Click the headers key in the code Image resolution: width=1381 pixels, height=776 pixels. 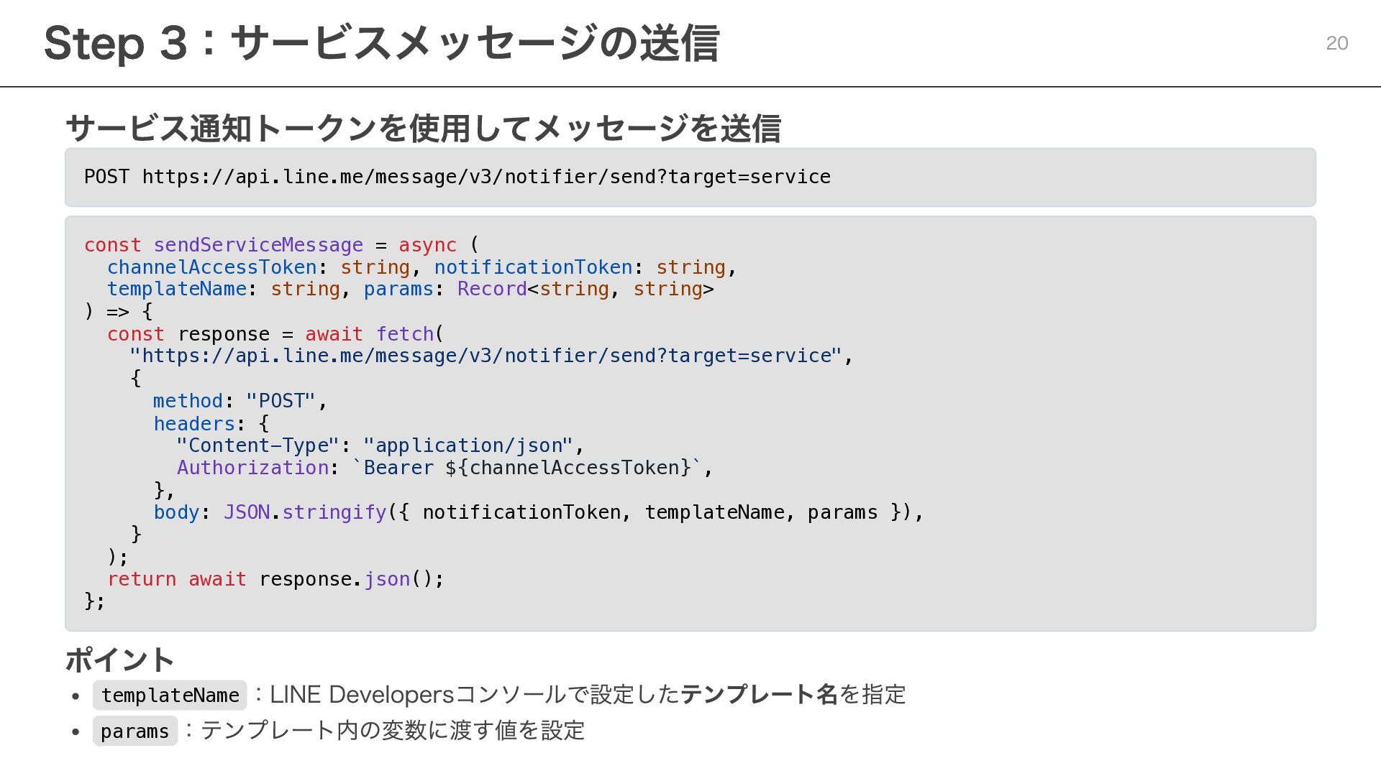coord(194,424)
